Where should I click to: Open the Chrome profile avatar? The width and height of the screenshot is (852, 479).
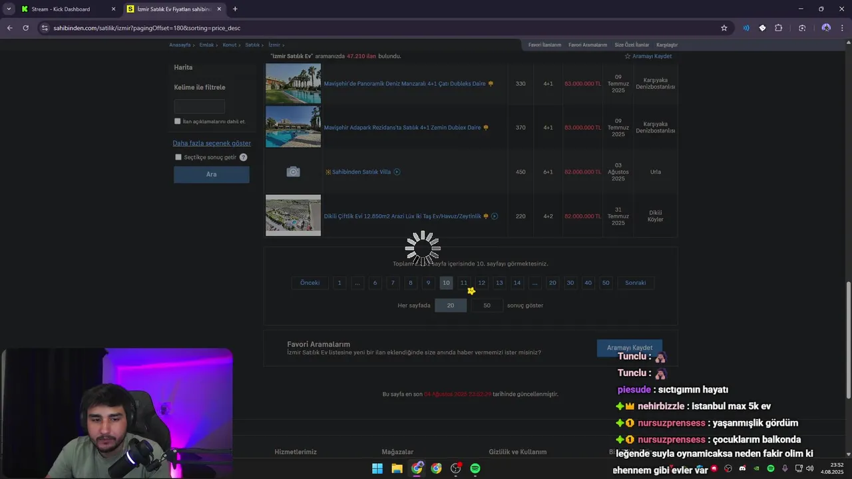(x=826, y=28)
